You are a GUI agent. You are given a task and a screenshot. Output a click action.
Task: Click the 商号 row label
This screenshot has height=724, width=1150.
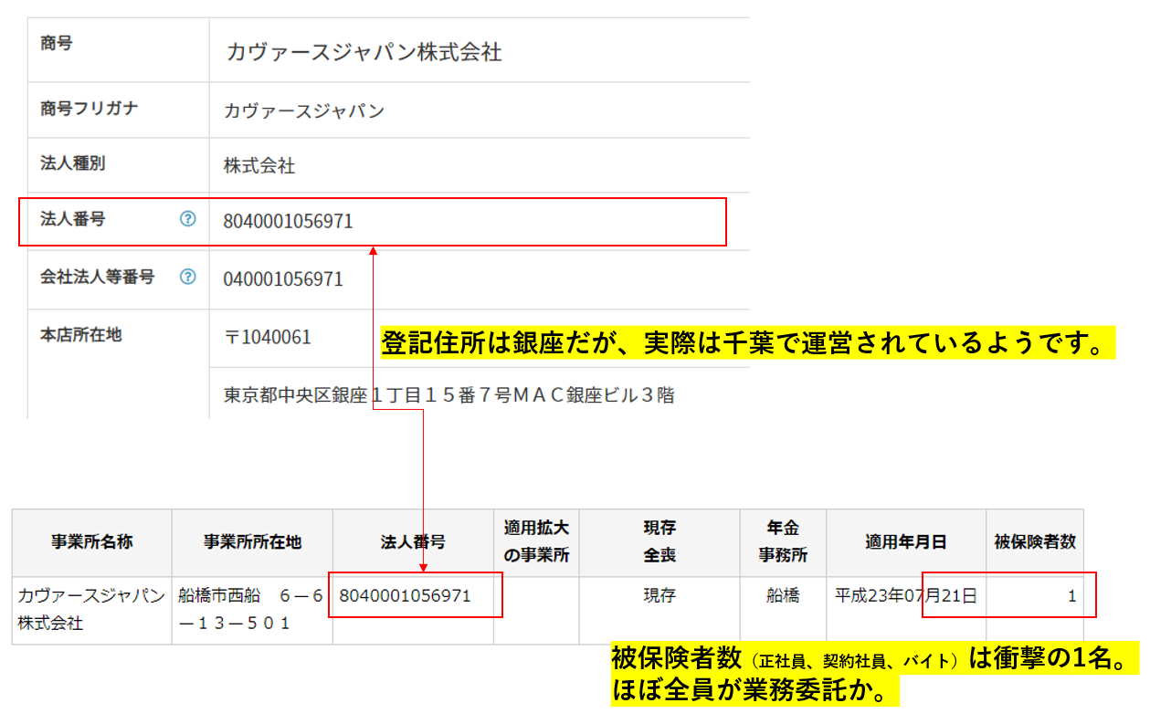[x=56, y=43]
